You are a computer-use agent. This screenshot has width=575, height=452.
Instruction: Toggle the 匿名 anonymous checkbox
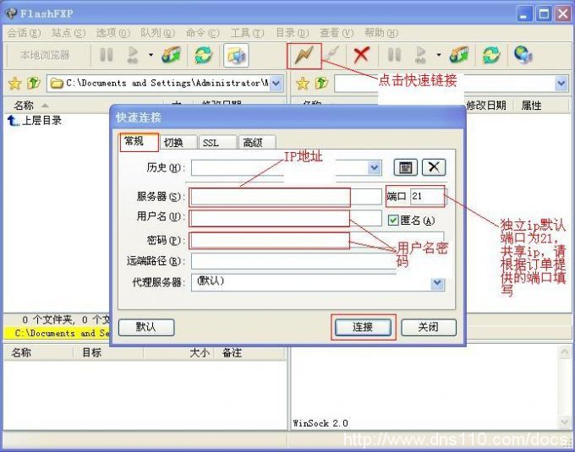[x=393, y=220]
